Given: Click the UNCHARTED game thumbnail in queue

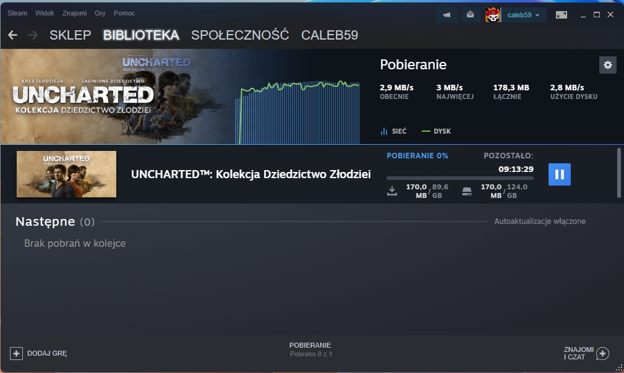Looking at the screenshot, I should (66, 174).
